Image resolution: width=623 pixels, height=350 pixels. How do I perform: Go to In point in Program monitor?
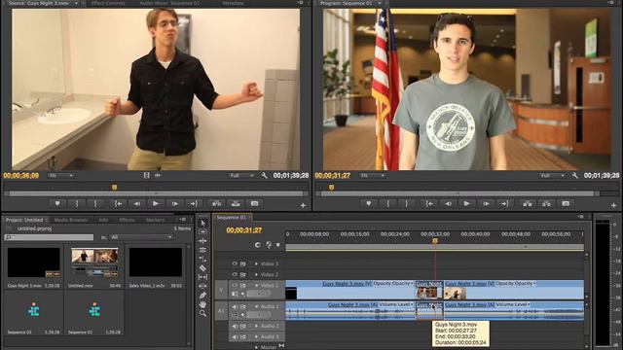(x=429, y=203)
